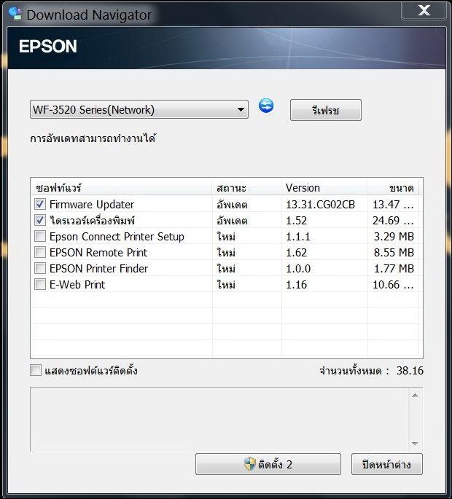Screen dimensions: 452x499
Task: Click the ไดรเวอร์เครื่องพิมพ์ row name
Action: point(93,220)
